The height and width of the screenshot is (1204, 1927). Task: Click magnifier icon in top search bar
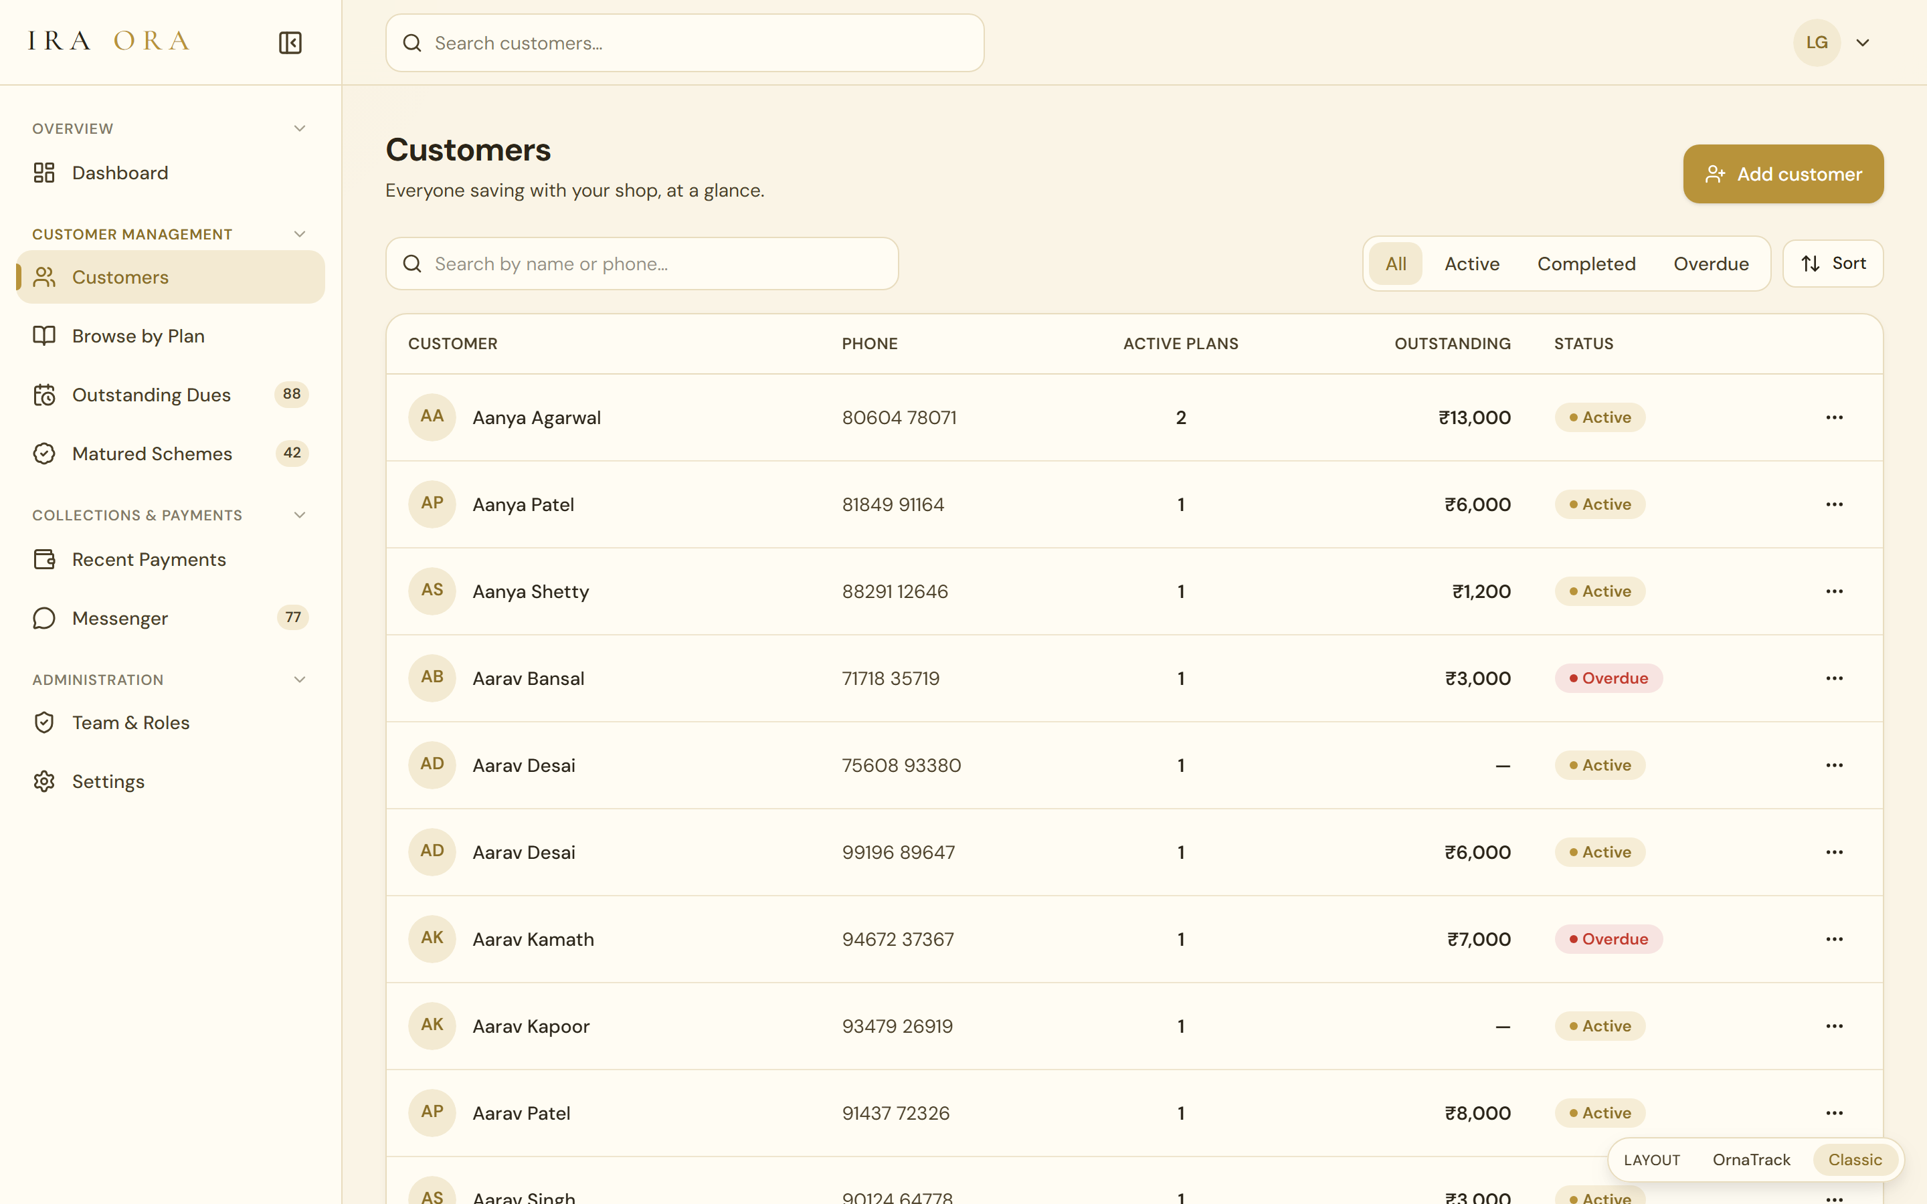(411, 43)
